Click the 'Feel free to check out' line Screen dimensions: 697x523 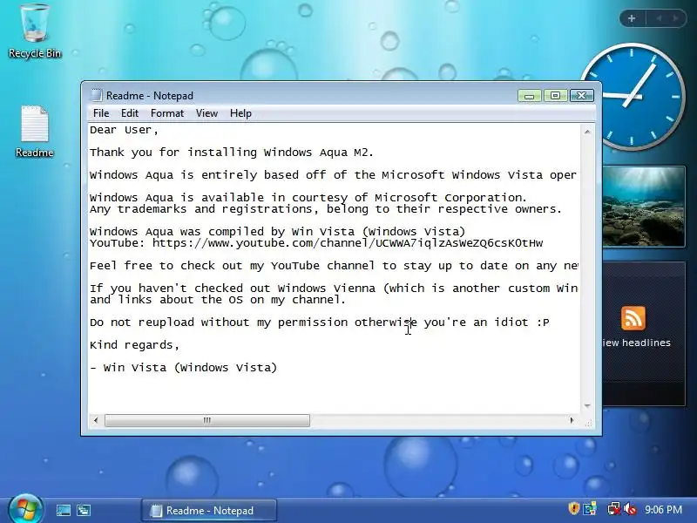pyautogui.click(x=334, y=266)
